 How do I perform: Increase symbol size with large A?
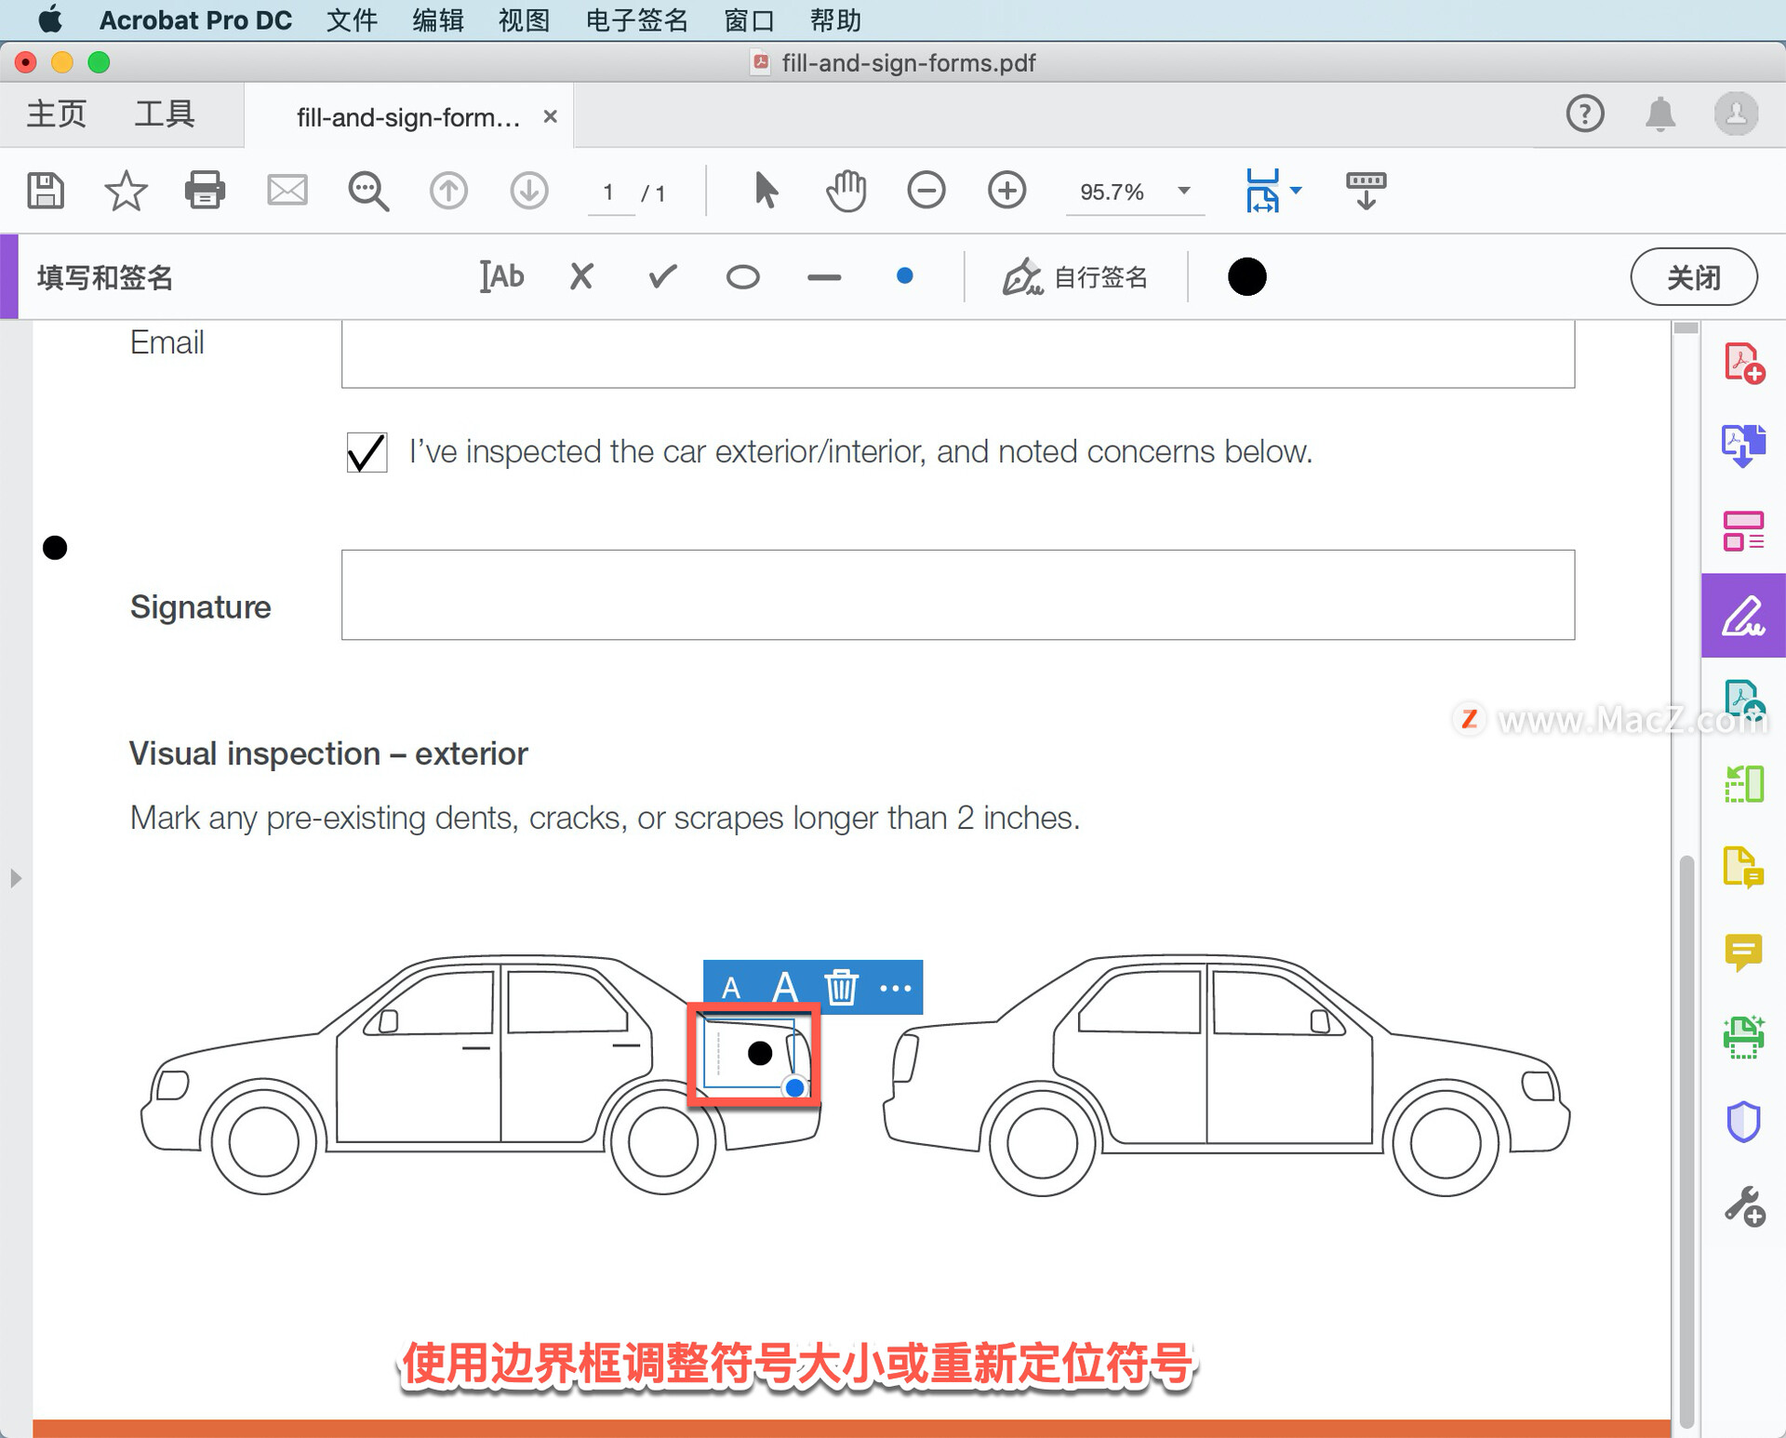(784, 987)
